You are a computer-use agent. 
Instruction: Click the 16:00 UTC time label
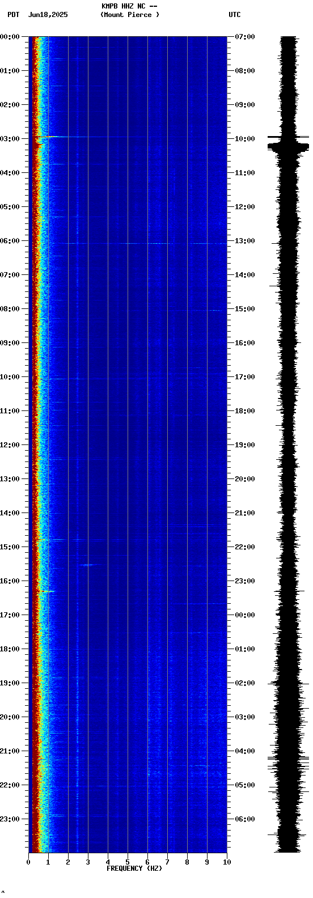[x=245, y=343]
